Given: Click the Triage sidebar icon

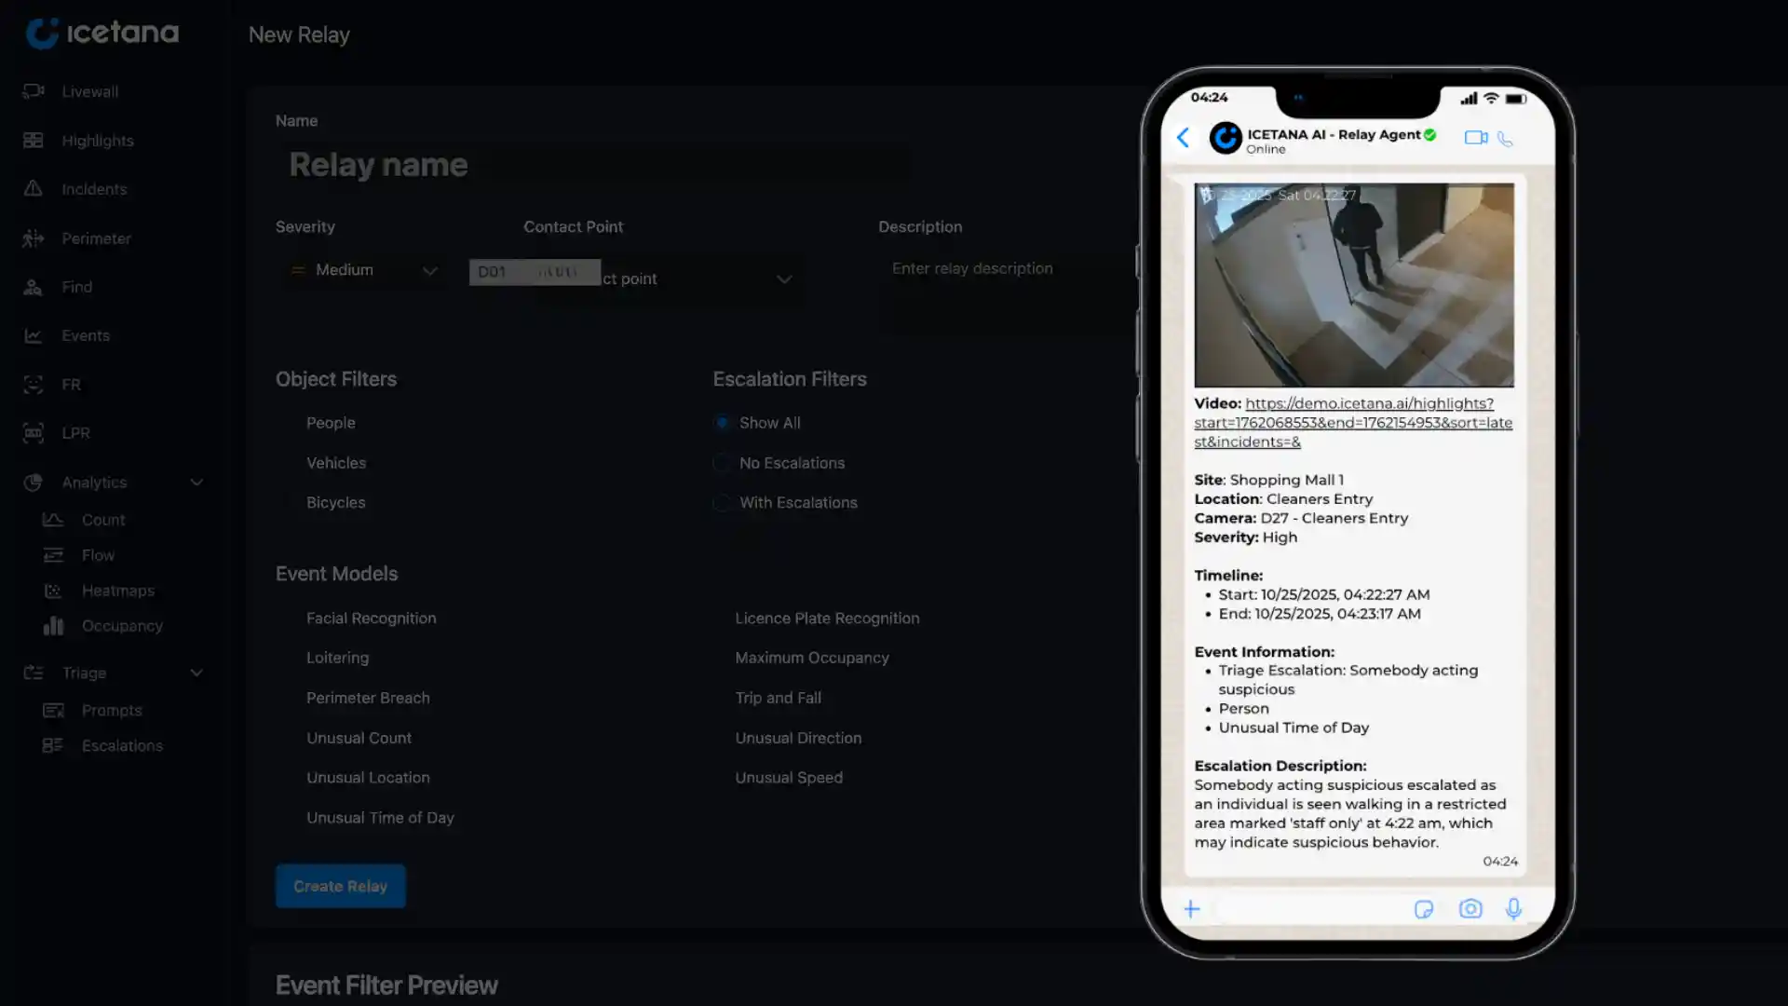Looking at the screenshot, I should point(34,673).
